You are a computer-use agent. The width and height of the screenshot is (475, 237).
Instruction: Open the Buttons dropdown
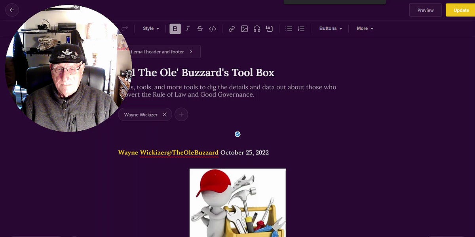[x=330, y=28]
